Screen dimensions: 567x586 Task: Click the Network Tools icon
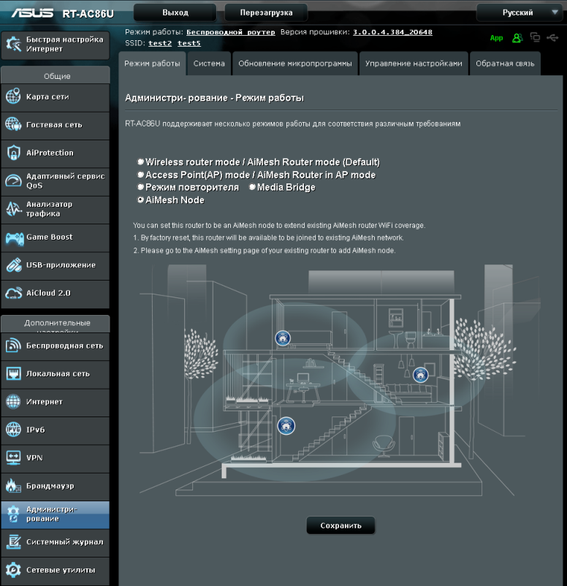pyautogui.click(x=13, y=569)
